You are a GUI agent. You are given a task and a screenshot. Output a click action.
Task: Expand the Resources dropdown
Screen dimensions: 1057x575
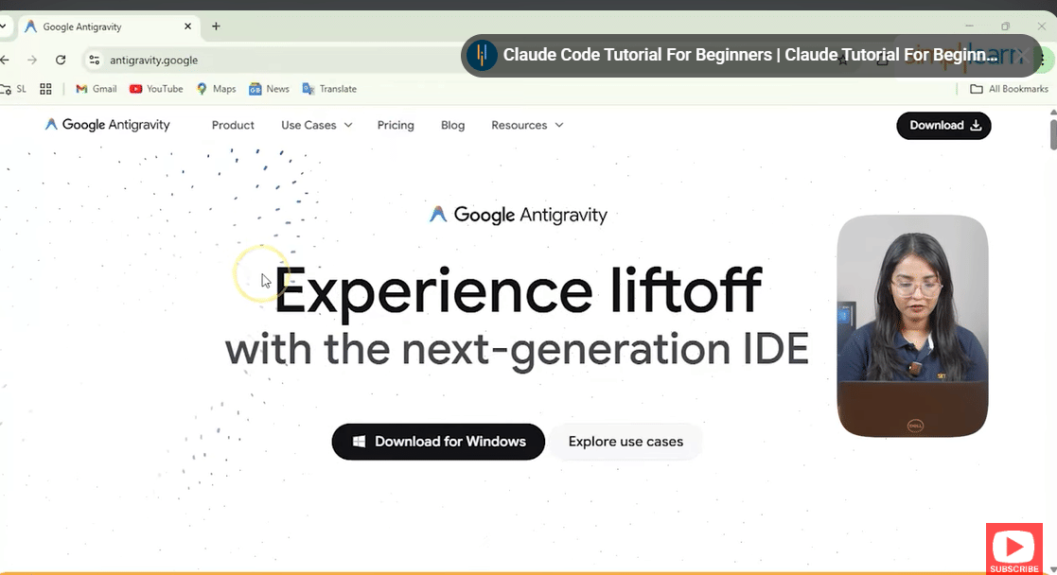pyautogui.click(x=526, y=124)
